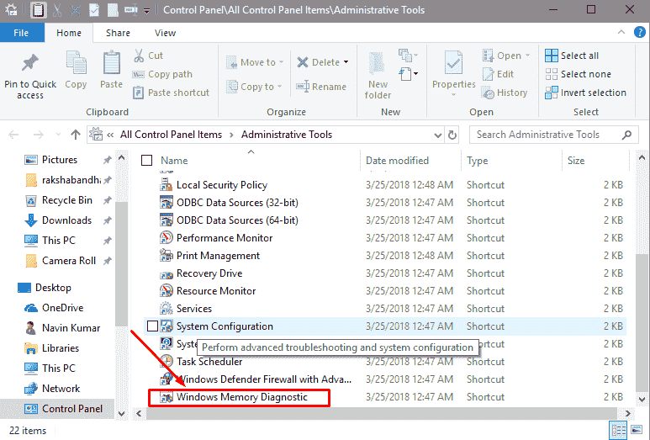Switch to the Share tab

[118, 33]
